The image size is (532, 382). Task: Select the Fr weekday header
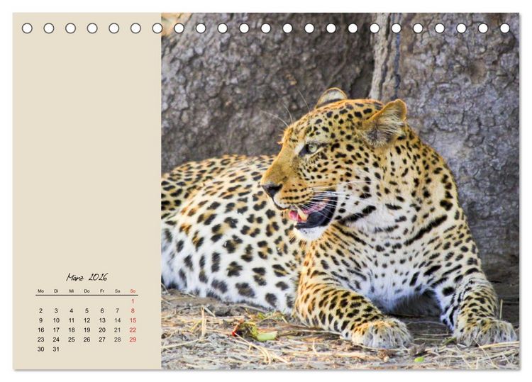[102, 291]
